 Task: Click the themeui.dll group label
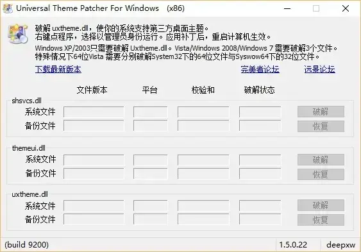[x=29, y=148]
